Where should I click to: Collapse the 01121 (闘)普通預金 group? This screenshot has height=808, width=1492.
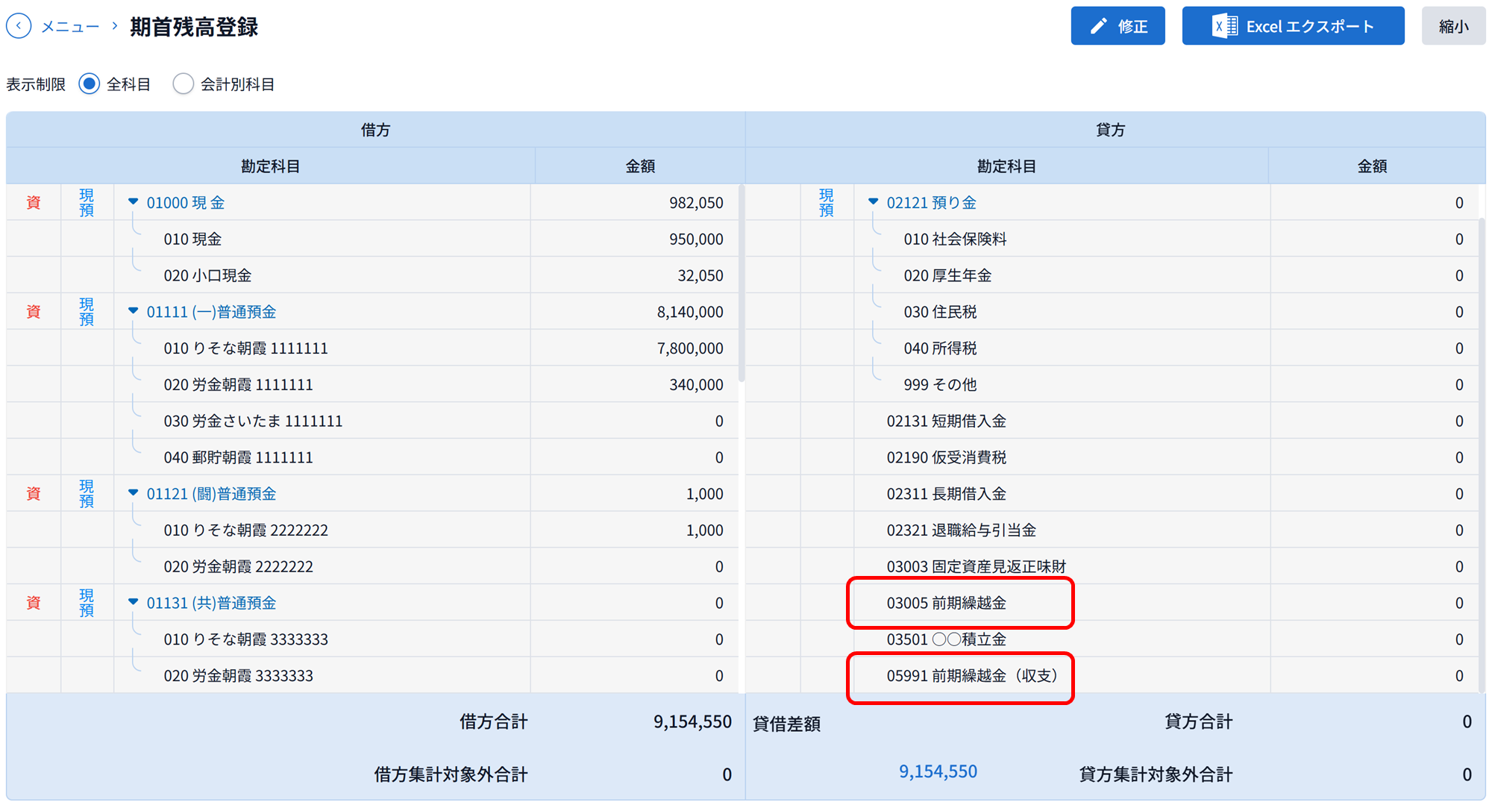[x=133, y=492]
